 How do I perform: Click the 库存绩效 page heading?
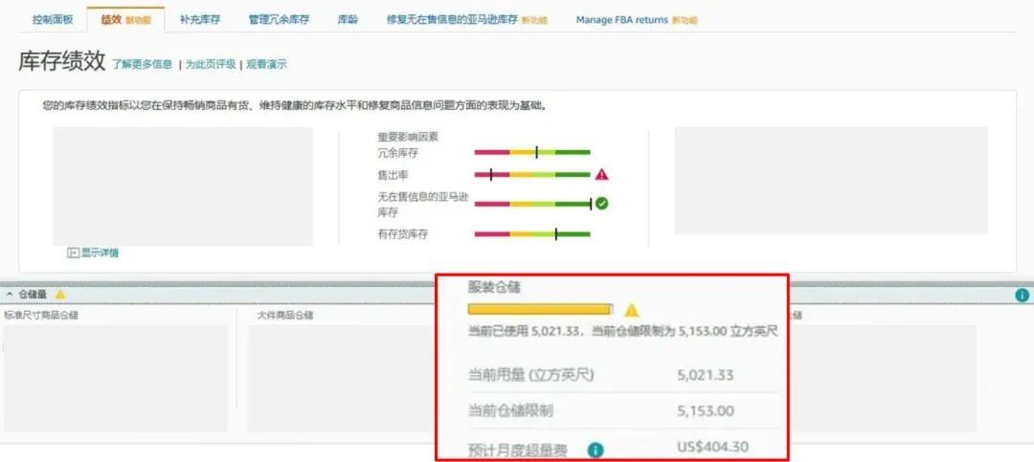point(62,62)
